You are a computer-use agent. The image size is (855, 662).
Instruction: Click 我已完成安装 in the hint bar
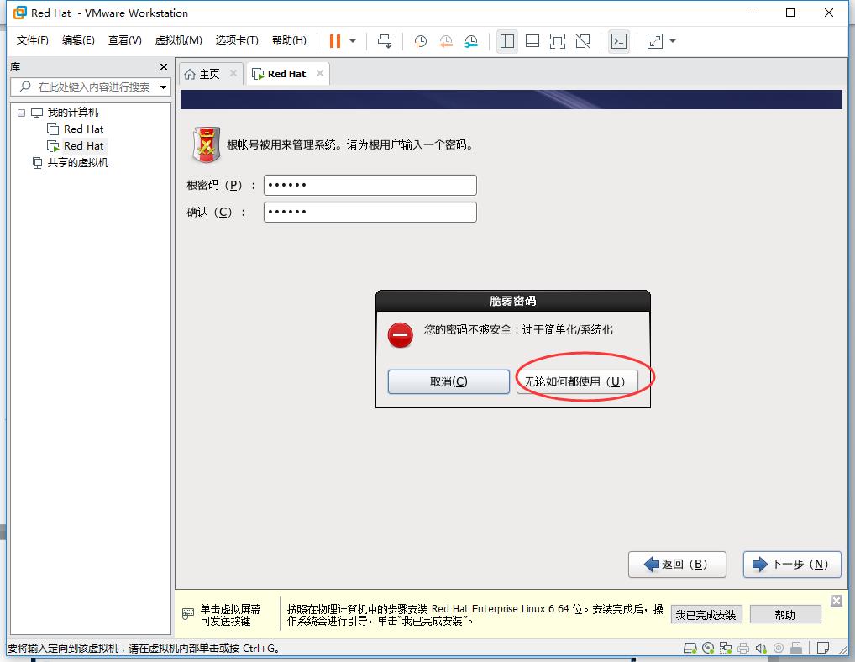[706, 615]
